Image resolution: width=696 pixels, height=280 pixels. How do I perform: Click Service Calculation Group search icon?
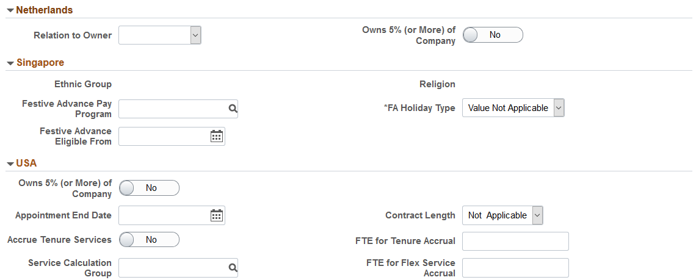click(233, 268)
